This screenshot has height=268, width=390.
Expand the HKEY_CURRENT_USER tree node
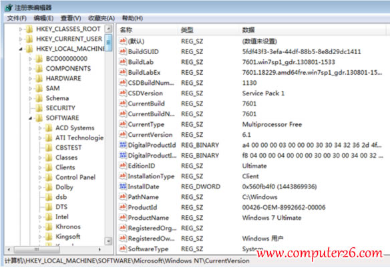21,39
